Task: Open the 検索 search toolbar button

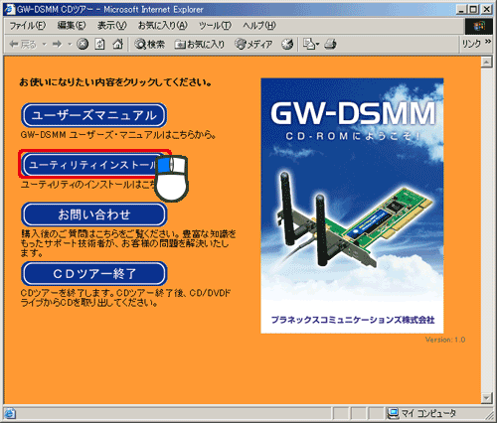Action: (x=149, y=44)
